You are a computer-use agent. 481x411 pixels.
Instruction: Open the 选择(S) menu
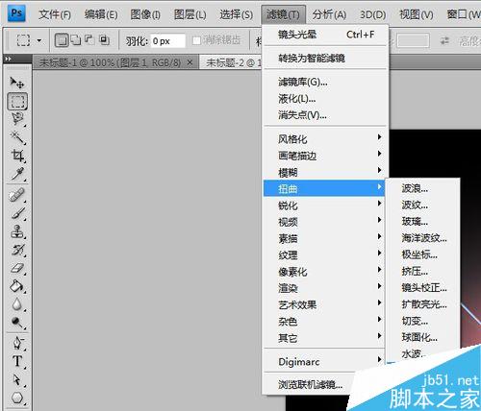point(236,14)
